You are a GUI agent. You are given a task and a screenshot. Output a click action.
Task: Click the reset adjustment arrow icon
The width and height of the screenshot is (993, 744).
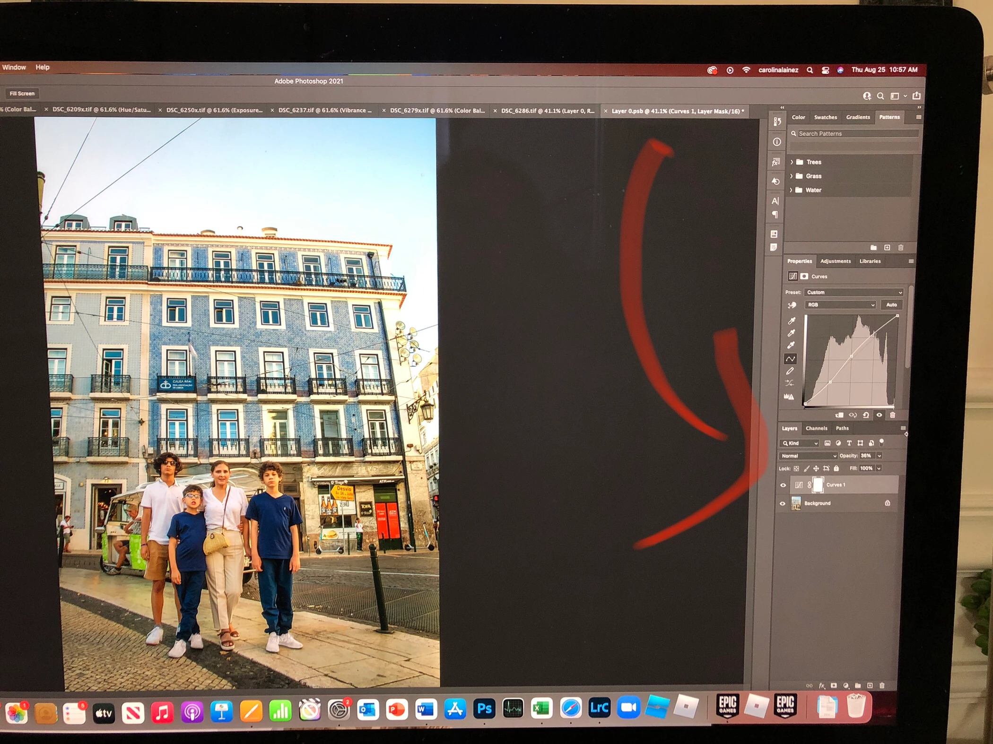pyautogui.click(x=866, y=415)
